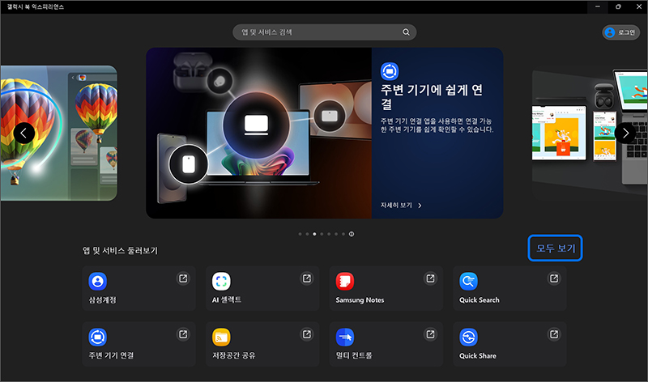Open the Quick Search app icon

pos(468,281)
